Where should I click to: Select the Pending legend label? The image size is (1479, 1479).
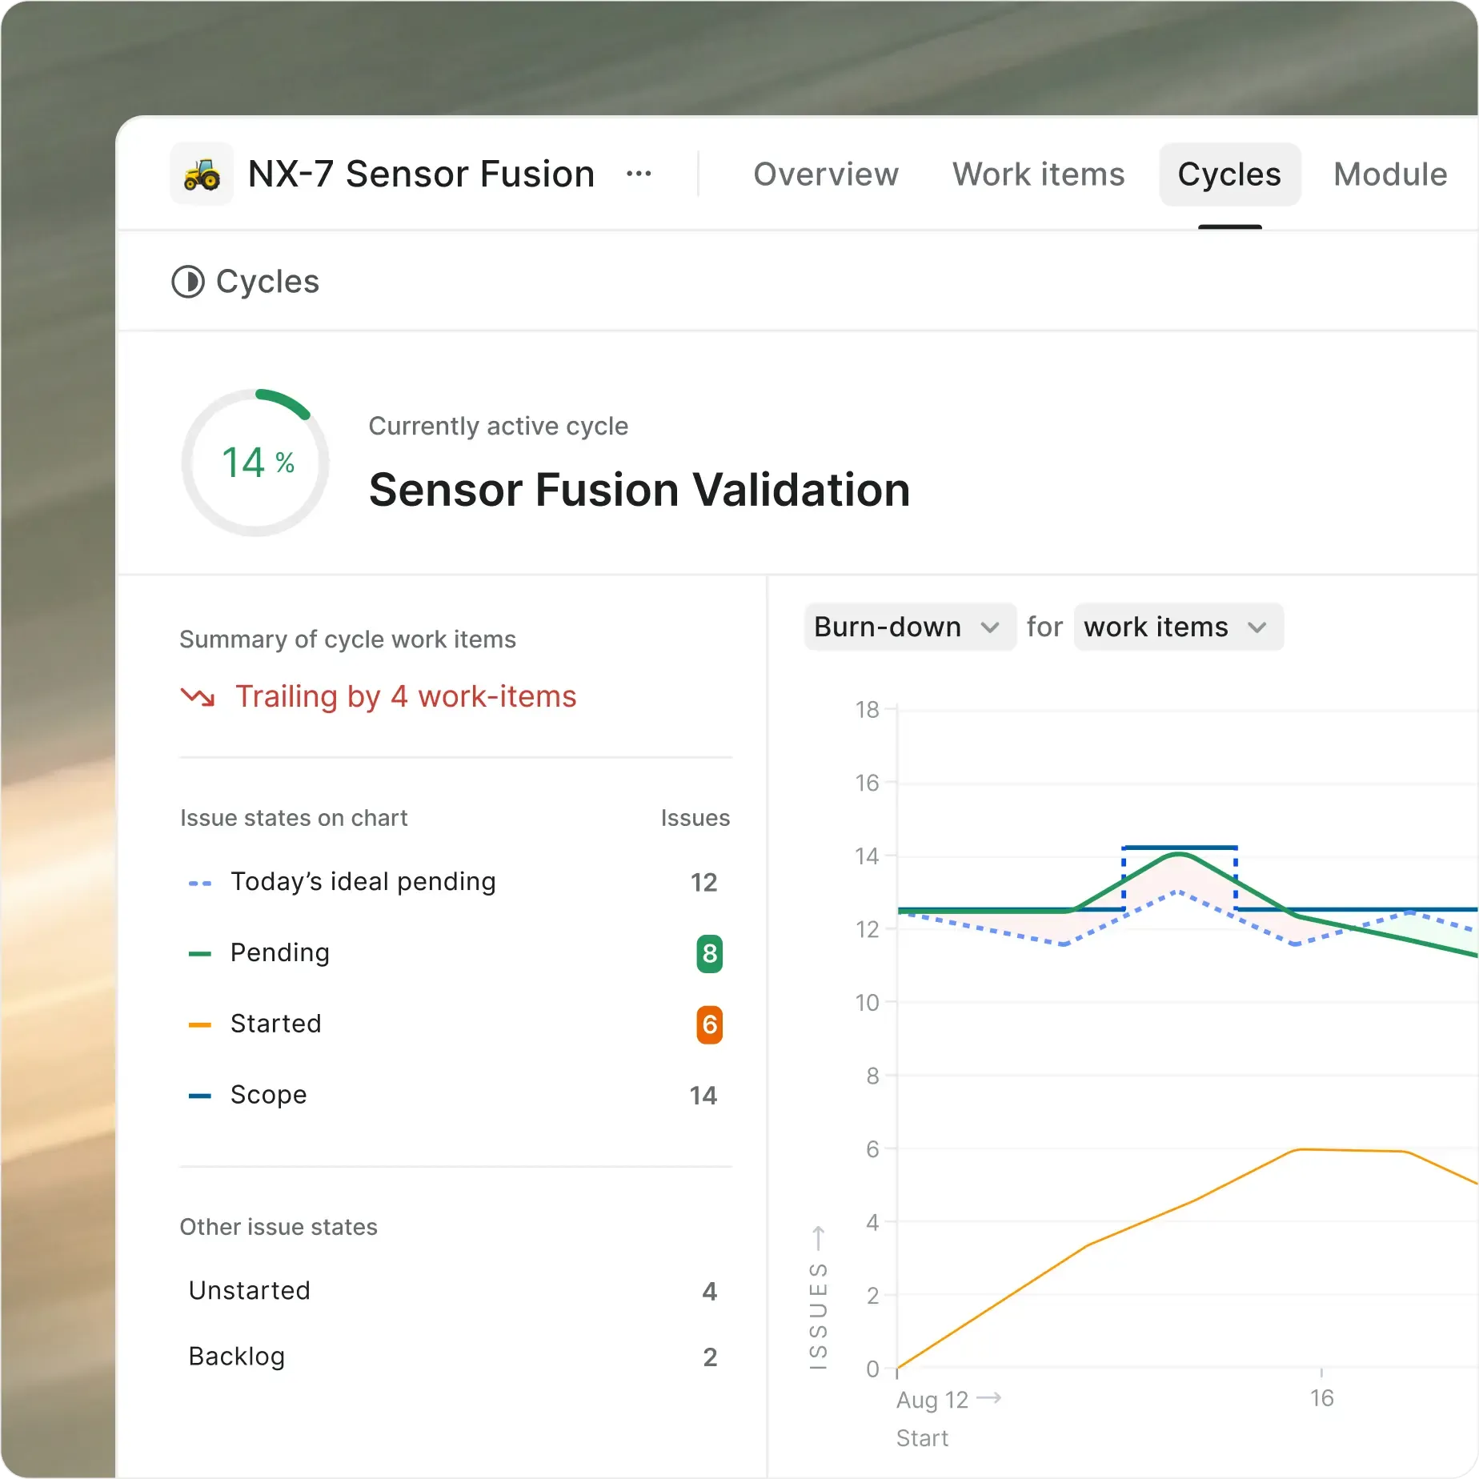click(x=280, y=952)
